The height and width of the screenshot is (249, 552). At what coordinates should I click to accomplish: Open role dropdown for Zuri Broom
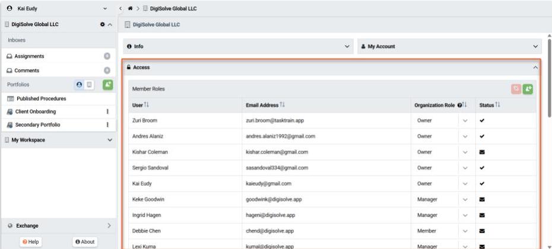(x=465, y=120)
